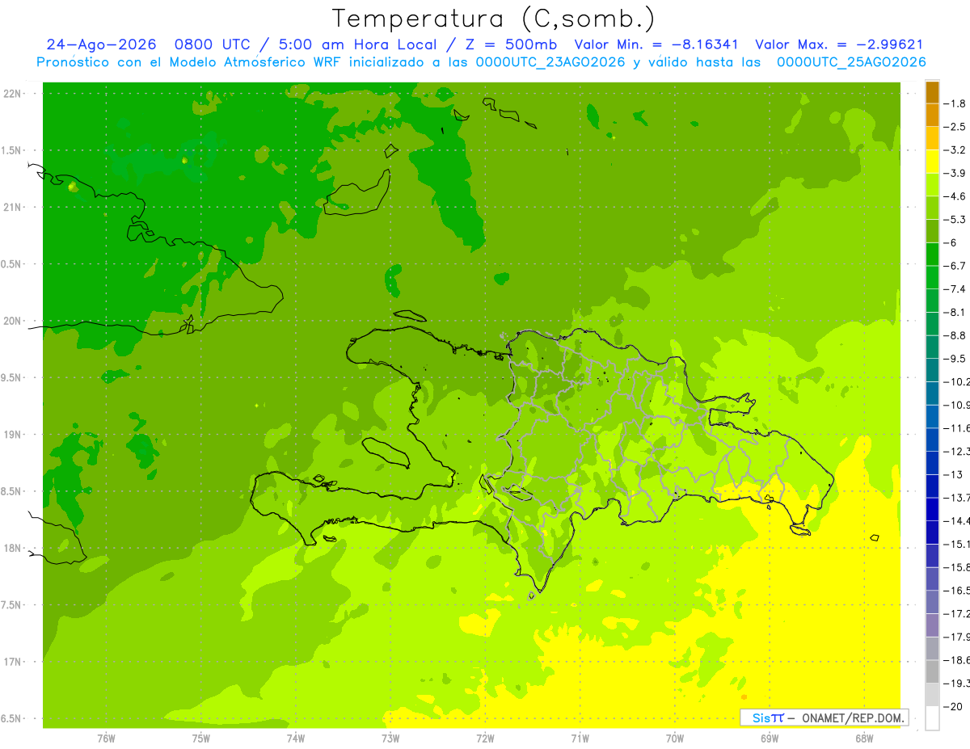Select the valid-until stamp "0000UTC_25AGO2026"
The image size is (970, 749).
pyautogui.click(x=851, y=62)
